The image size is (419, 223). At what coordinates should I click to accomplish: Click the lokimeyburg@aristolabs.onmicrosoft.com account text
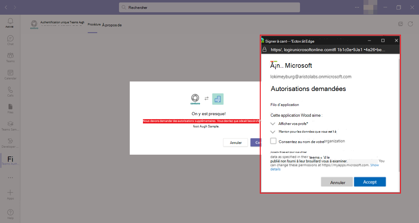[x=311, y=77]
